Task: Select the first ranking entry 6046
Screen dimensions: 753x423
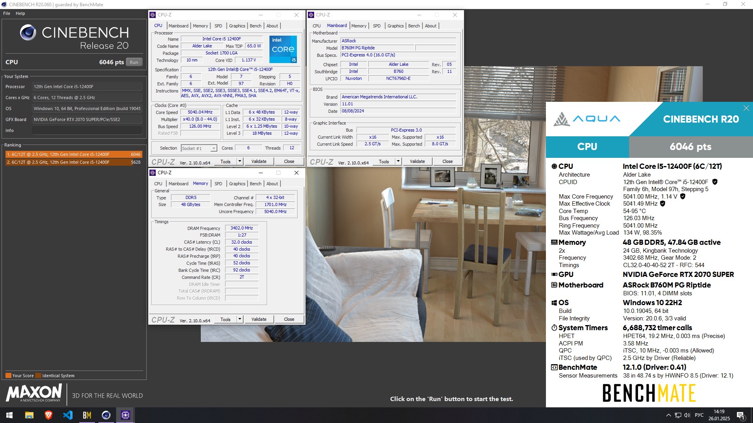Action: 74,154
